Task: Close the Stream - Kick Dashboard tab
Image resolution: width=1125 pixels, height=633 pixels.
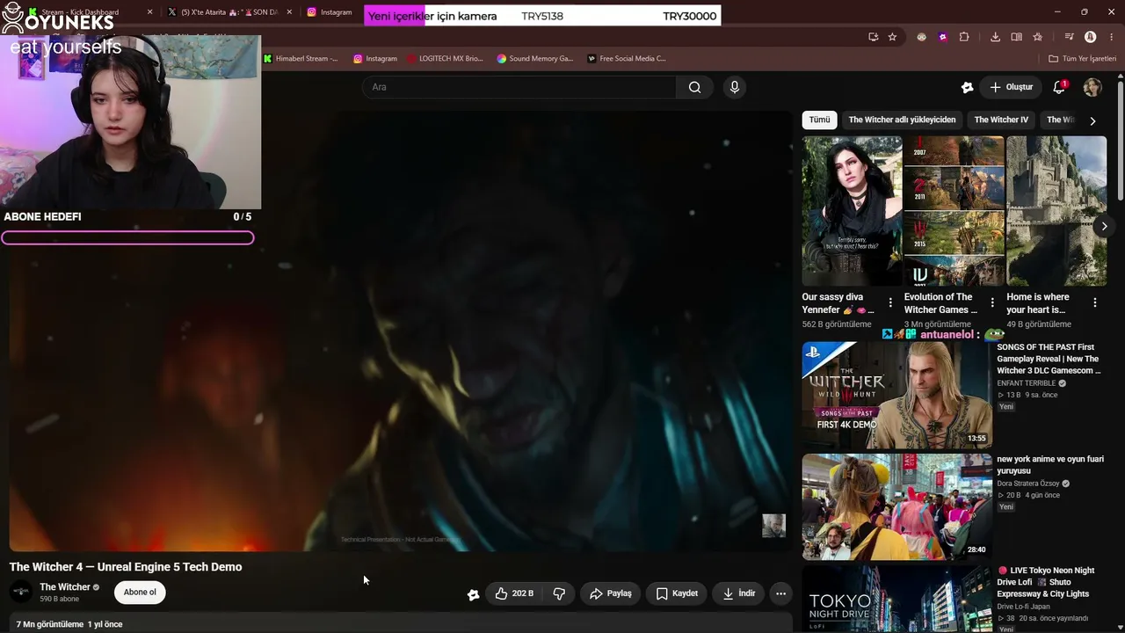Action: click(x=149, y=12)
